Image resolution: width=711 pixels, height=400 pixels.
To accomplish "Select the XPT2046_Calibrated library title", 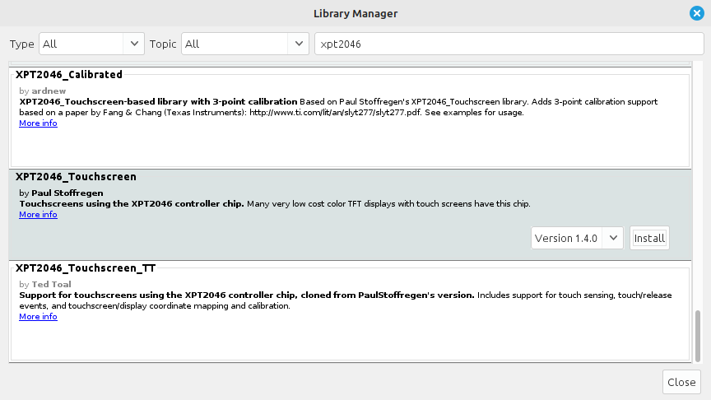I will [69, 74].
